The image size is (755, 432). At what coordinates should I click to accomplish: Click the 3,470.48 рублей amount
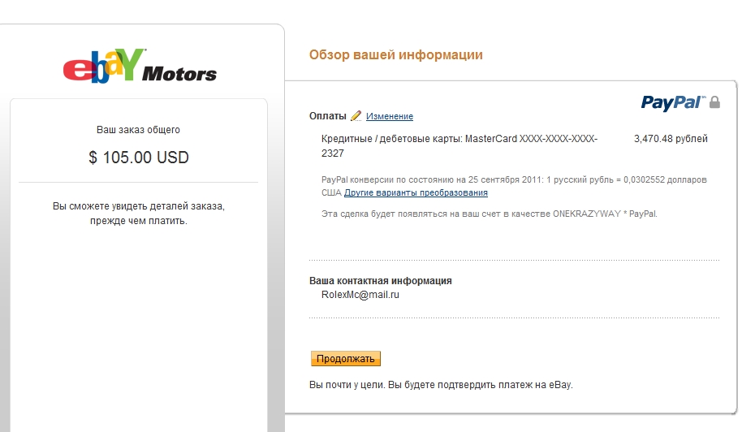[671, 139]
